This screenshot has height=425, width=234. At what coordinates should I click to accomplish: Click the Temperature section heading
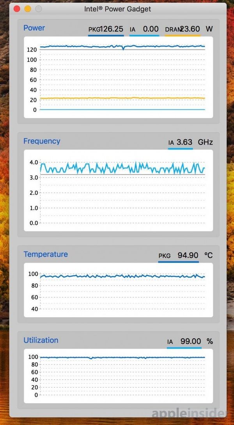(x=45, y=254)
